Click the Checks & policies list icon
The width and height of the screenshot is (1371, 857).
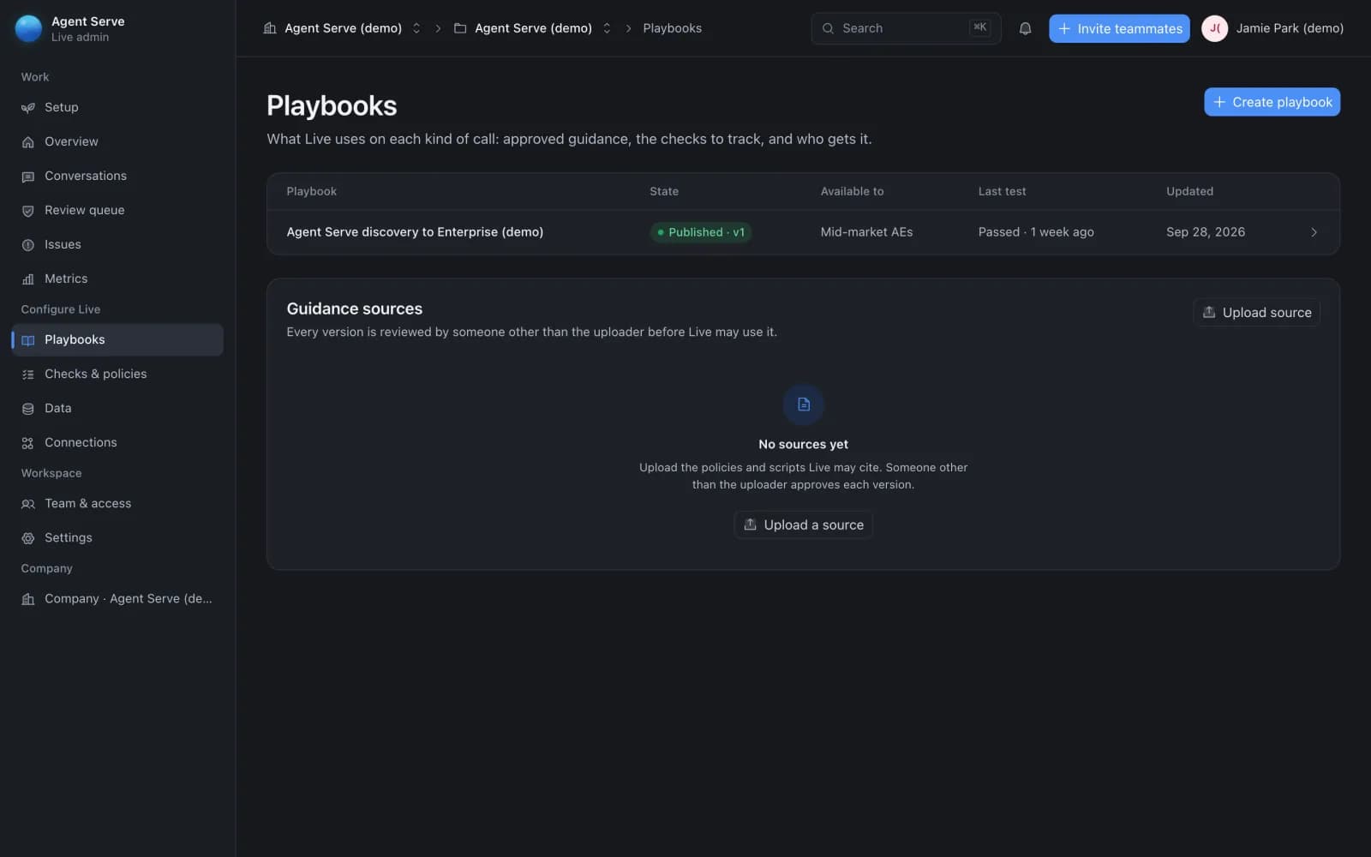point(28,375)
